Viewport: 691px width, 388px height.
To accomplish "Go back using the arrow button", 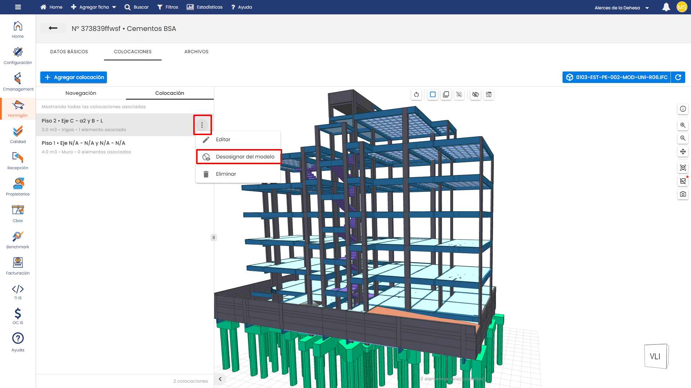I will coord(53,28).
